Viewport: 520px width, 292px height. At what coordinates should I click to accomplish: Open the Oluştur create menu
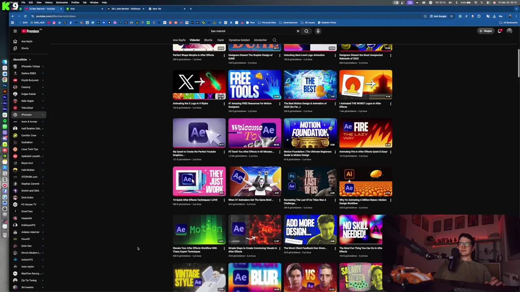click(485, 31)
